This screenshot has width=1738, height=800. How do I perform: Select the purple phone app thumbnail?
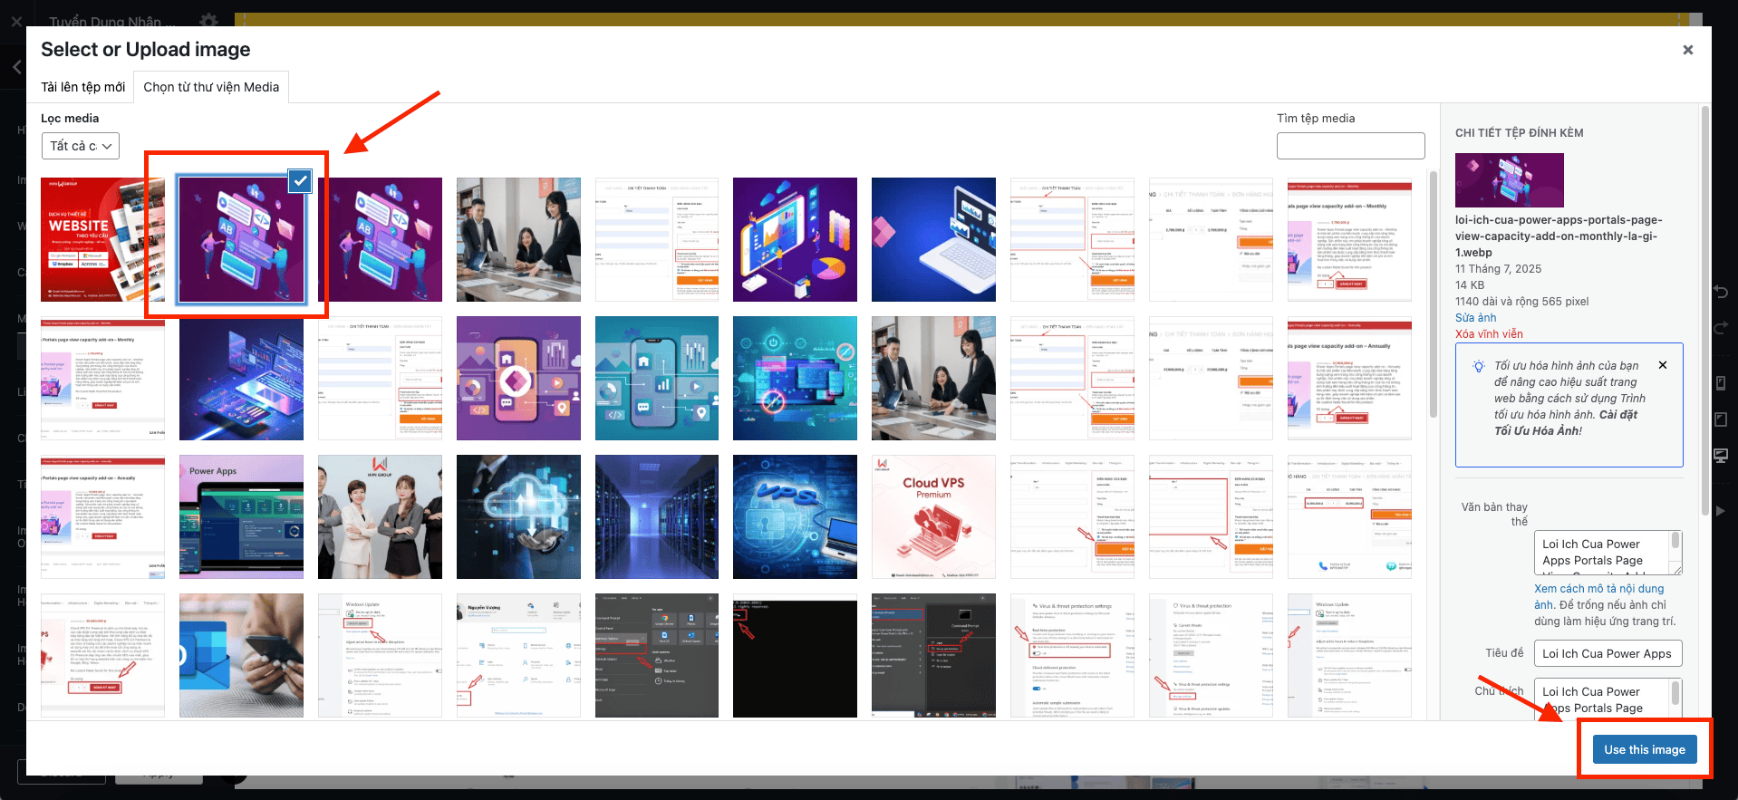[518, 379]
